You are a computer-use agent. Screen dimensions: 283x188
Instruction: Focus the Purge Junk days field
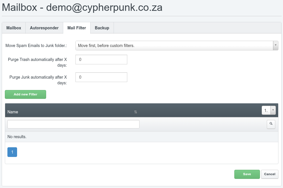point(101,77)
